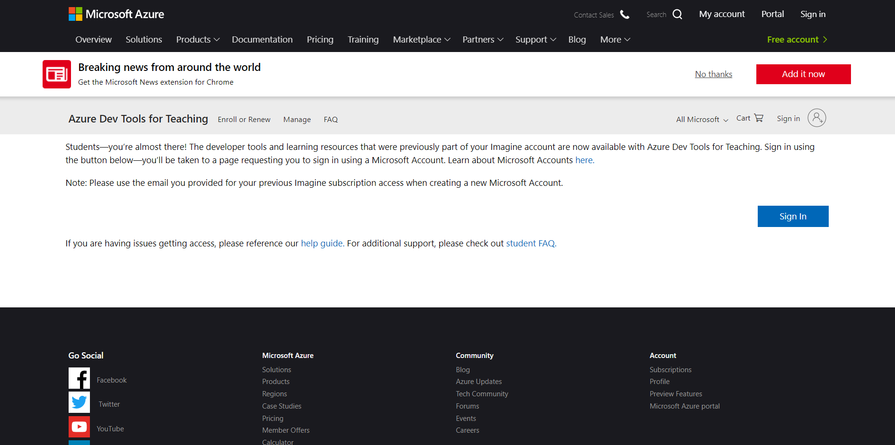Open Preview Features footer link
The width and height of the screenshot is (895, 445).
point(676,394)
